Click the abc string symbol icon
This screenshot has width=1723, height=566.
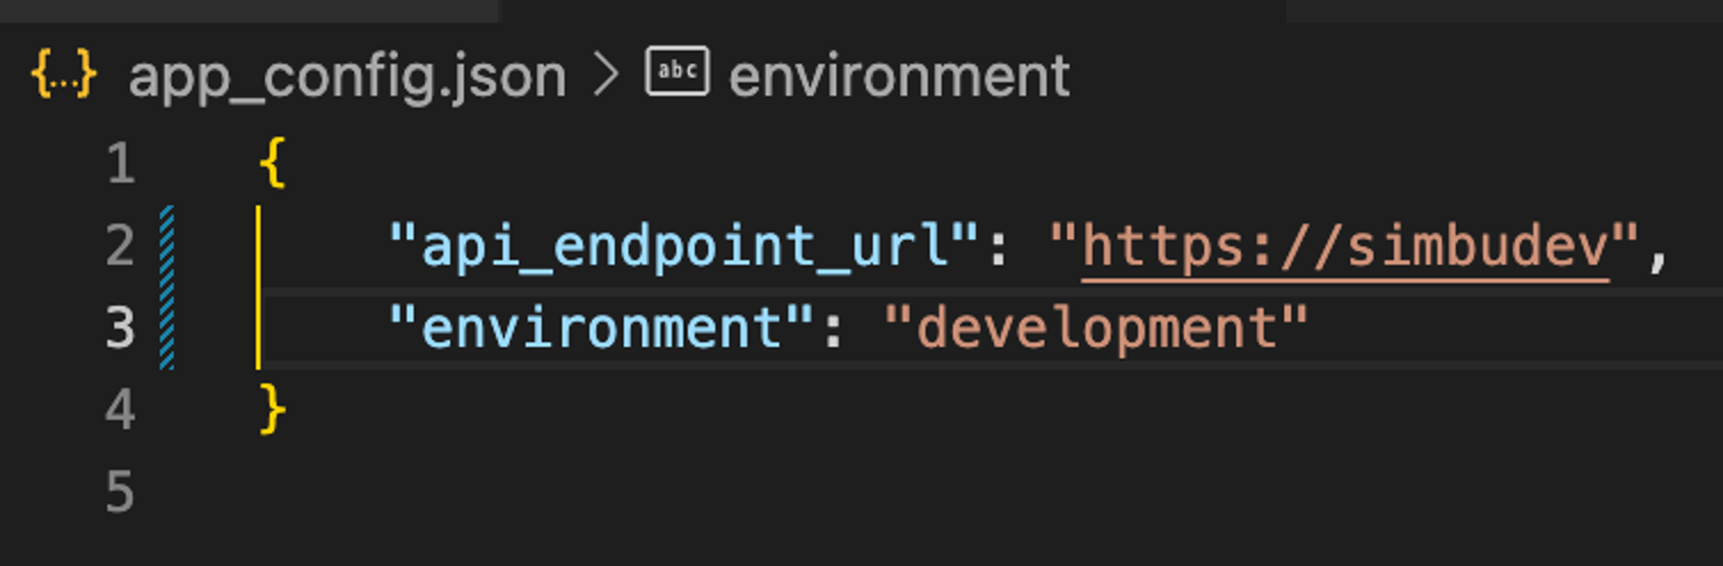(x=677, y=71)
